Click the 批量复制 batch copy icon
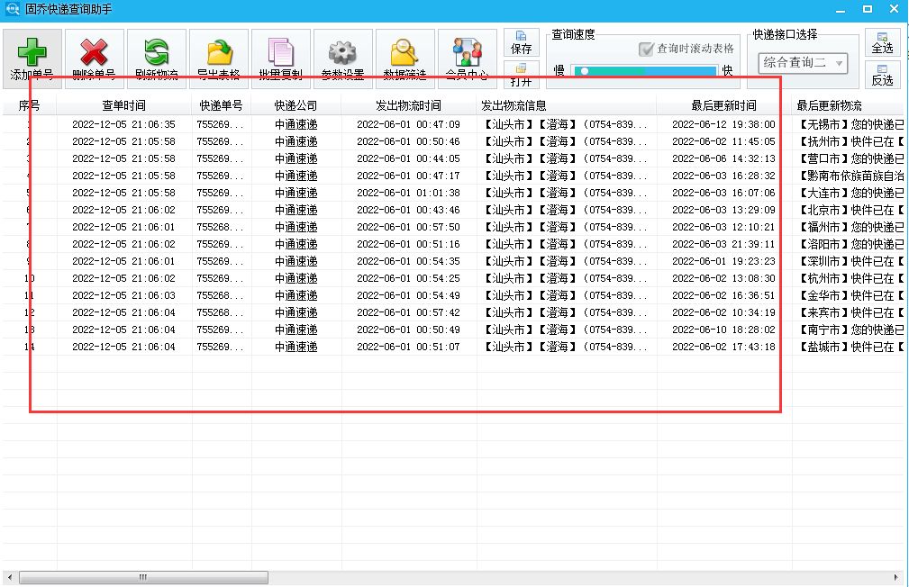Screen dimensions: 909x587 279,56
